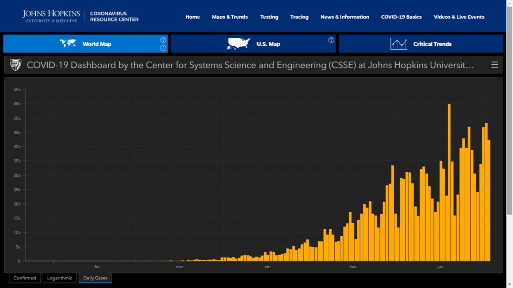Click the Johns Hopkins shield logo
Image resolution: width=513 pixels, height=288 pixels.
coord(16,65)
